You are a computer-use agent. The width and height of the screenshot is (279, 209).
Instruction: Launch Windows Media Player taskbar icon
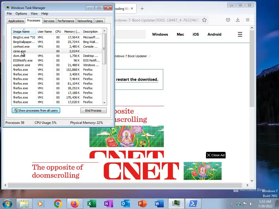click(x=41, y=204)
